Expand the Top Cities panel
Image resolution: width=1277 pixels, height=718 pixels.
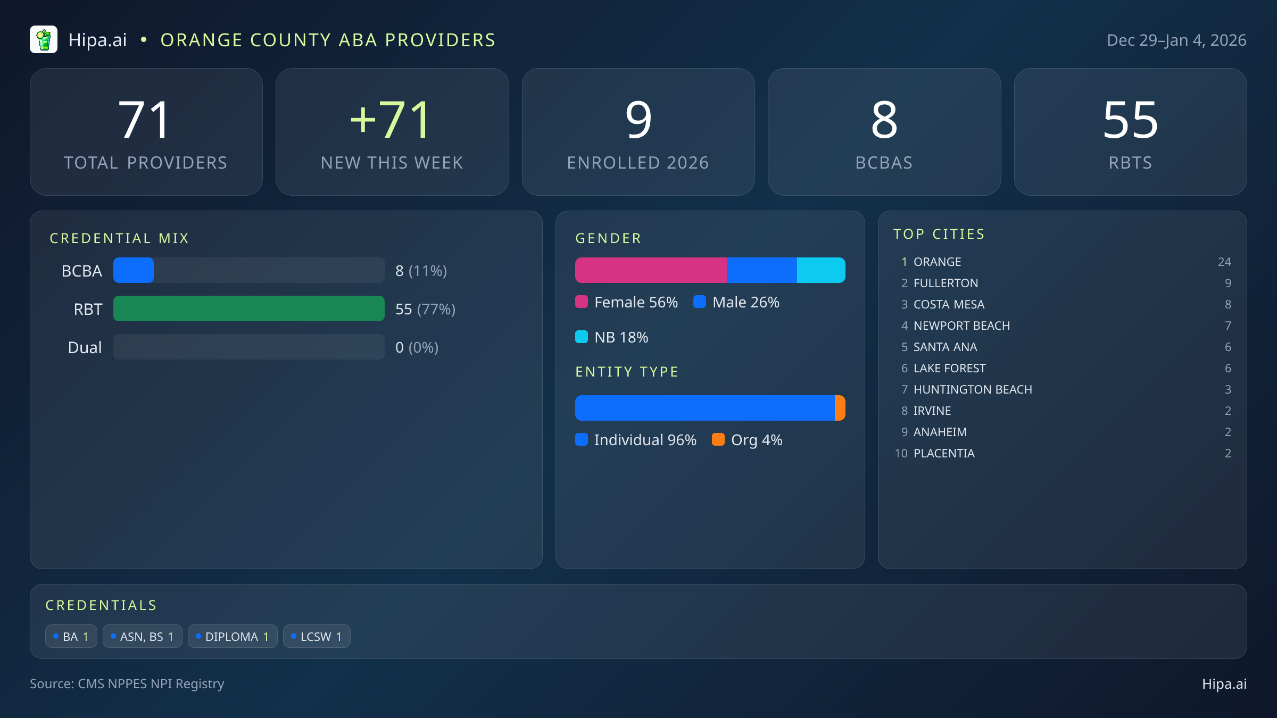coord(939,233)
